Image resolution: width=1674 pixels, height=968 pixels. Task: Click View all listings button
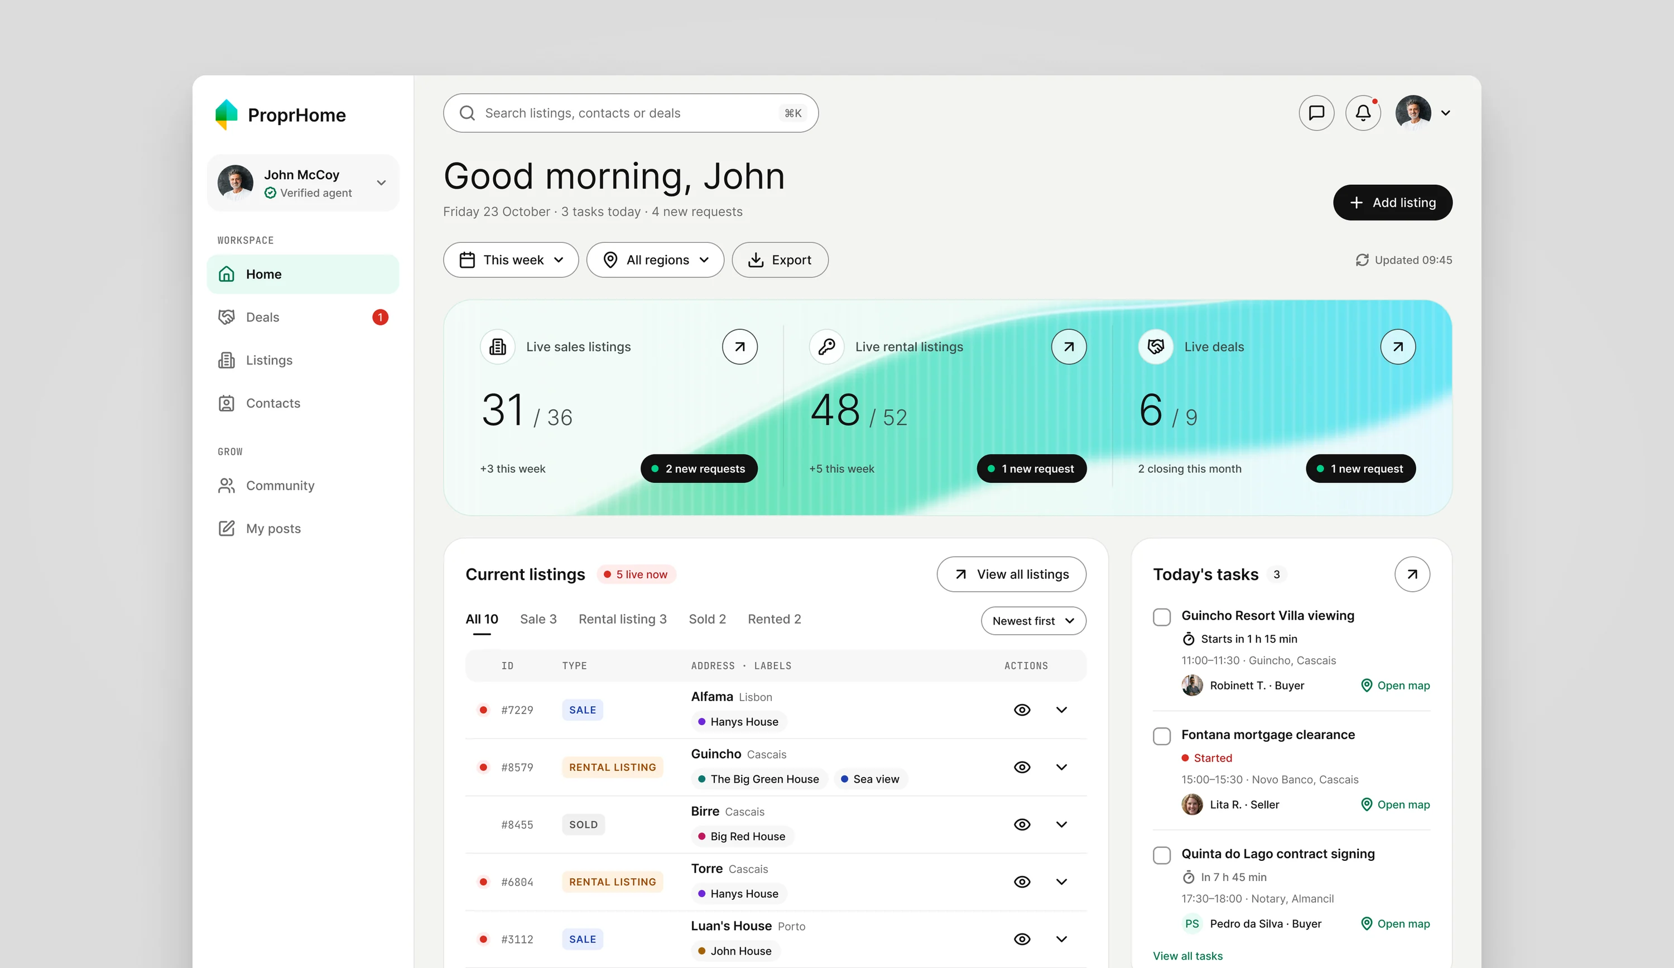1011,574
